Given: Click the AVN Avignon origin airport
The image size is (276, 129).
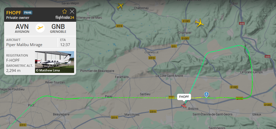Looking at the screenshot, I should pos(22,28).
